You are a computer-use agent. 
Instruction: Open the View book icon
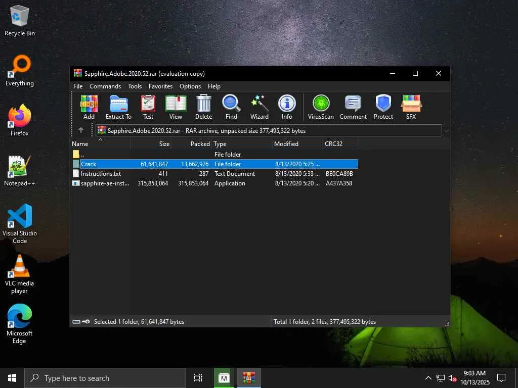(x=176, y=107)
